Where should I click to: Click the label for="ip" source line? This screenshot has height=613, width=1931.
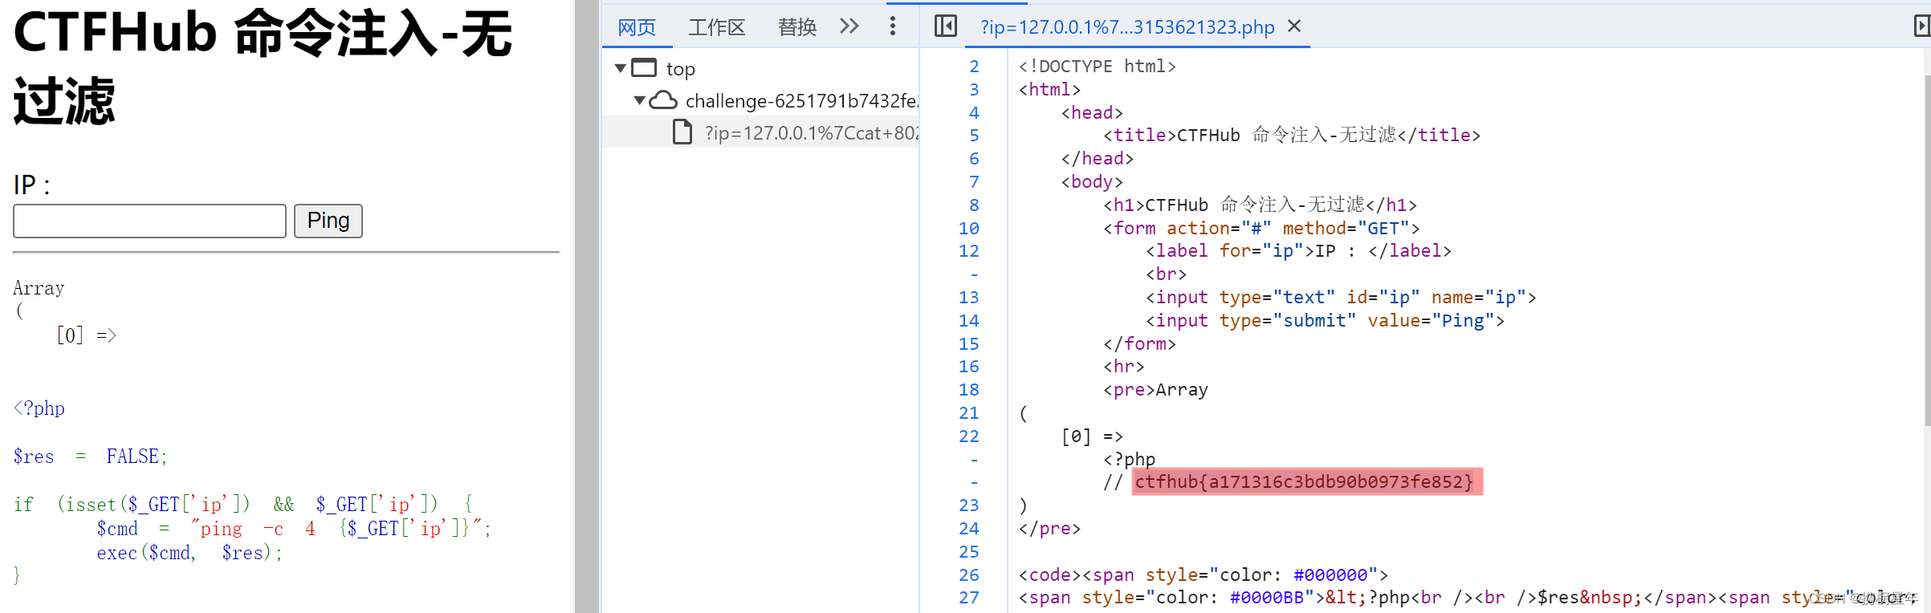coord(1298,250)
